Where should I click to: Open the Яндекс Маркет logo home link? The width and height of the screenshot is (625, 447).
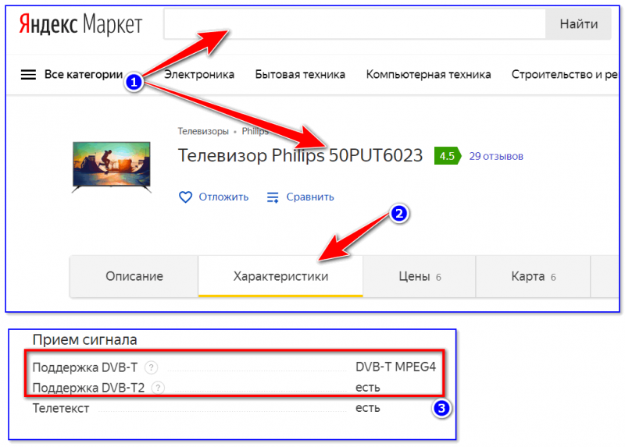pyautogui.click(x=80, y=24)
